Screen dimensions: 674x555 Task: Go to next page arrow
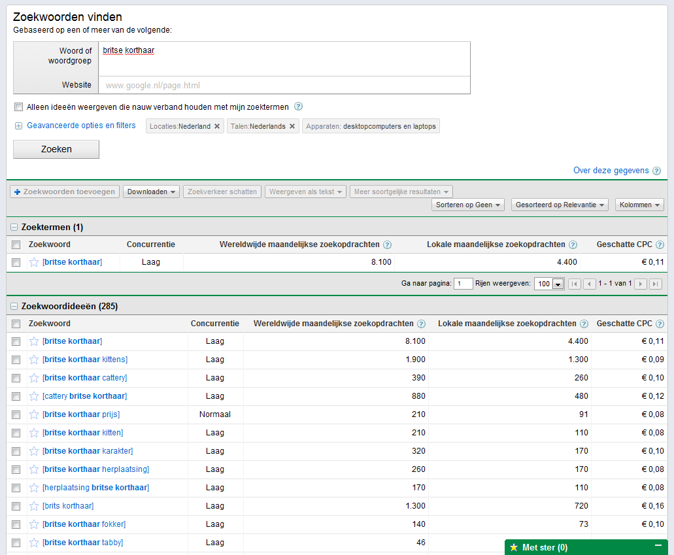point(641,284)
